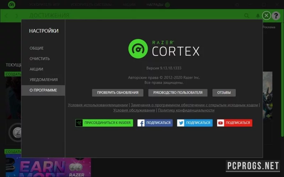This screenshot has width=284, height=177.
Task: Click the silver Razer coin icon
Action: point(17,133)
